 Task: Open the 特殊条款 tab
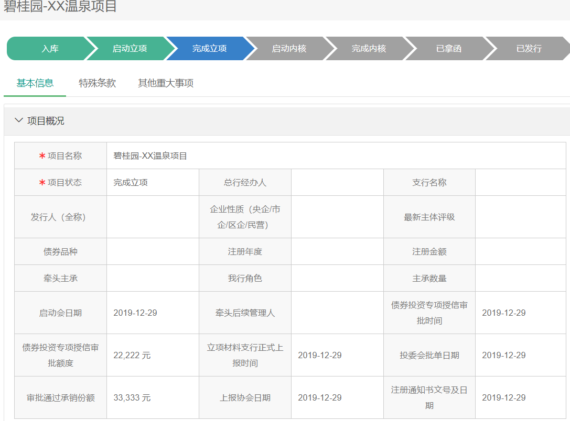[97, 83]
